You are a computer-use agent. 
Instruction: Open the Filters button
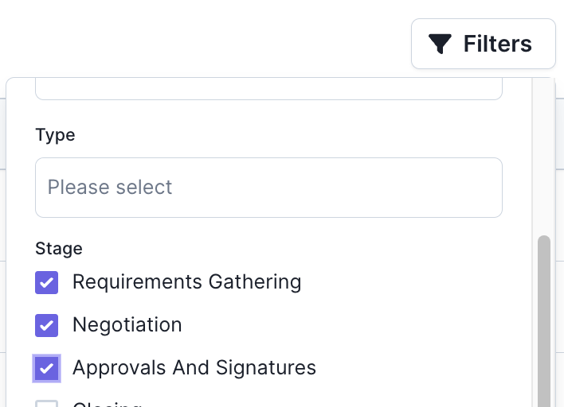click(x=484, y=44)
